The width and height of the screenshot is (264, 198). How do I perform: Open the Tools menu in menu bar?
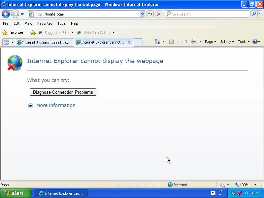point(62,23)
